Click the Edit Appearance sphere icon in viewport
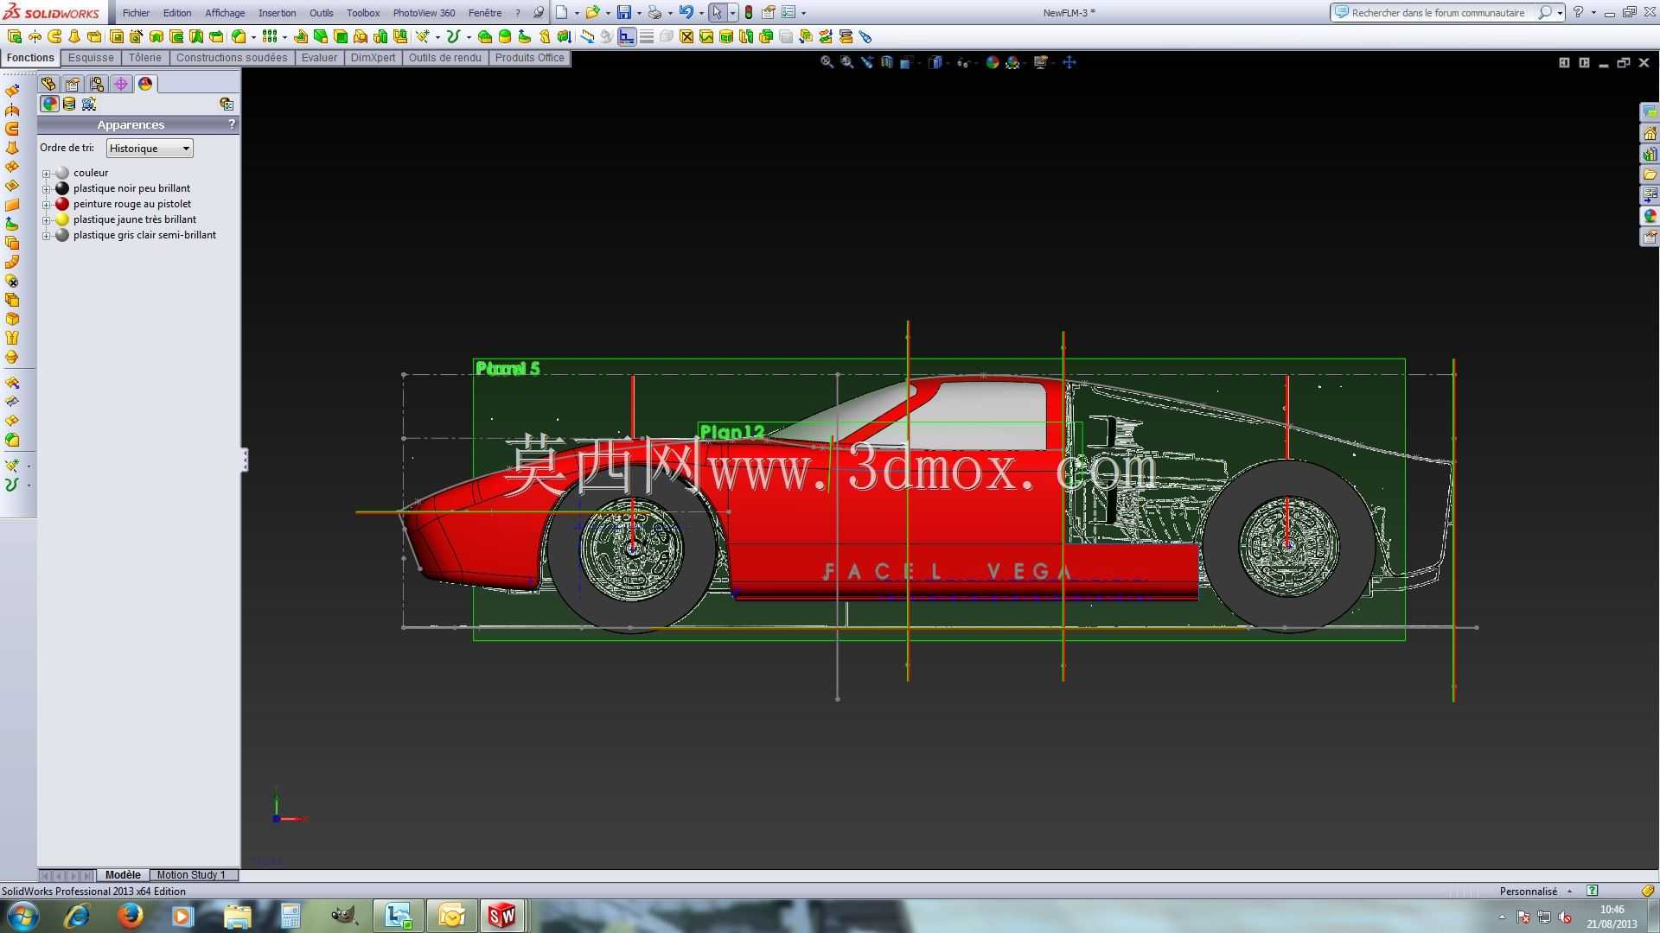This screenshot has width=1660, height=933. coord(993,62)
